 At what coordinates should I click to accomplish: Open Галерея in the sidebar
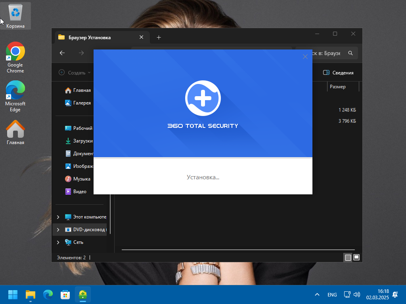pos(78,103)
